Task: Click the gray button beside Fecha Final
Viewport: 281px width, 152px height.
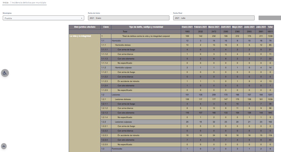Action: [x=270, y=18]
